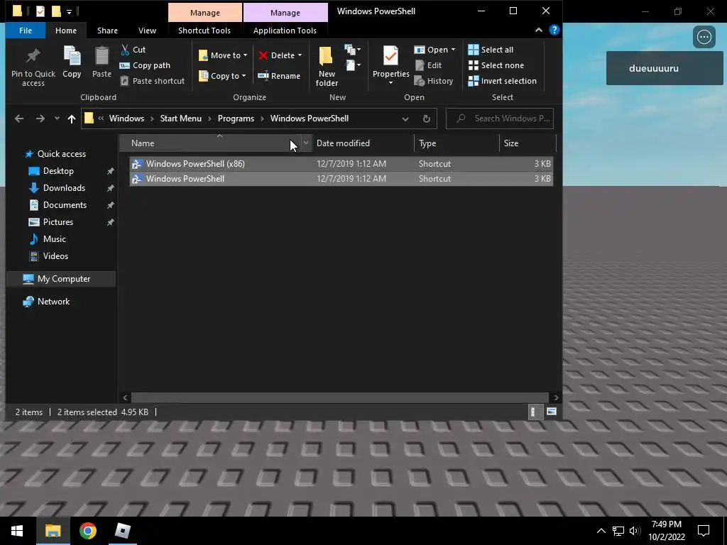Sort by Date modified column

click(363, 143)
